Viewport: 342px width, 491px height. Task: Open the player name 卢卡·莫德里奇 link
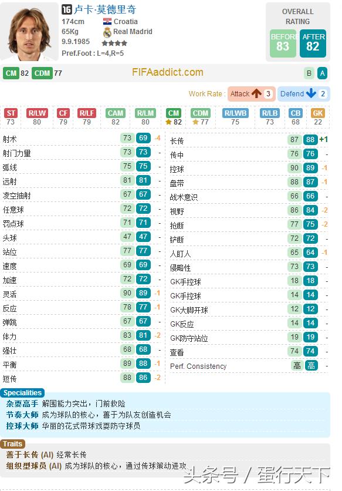coord(105,10)
